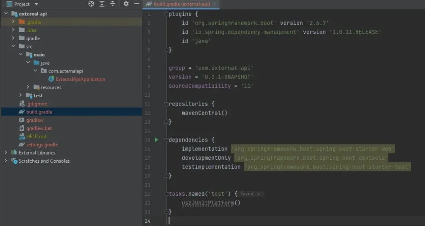
Task: Click the 'Task it ->' inlay hint
Action: 250,194
